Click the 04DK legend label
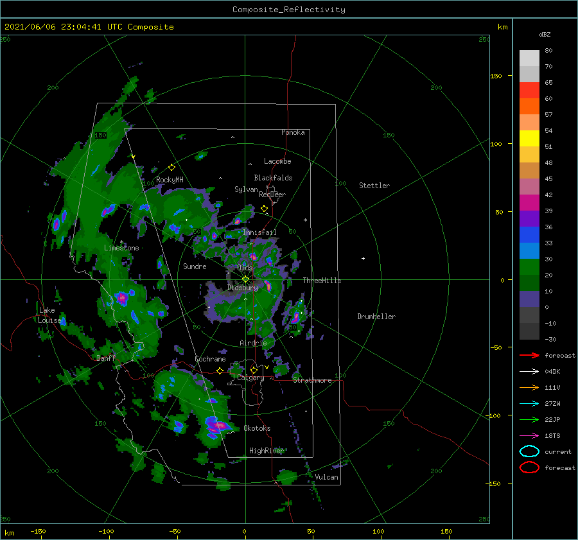Screen dimensions: 578x540 (x=552, y=372)
